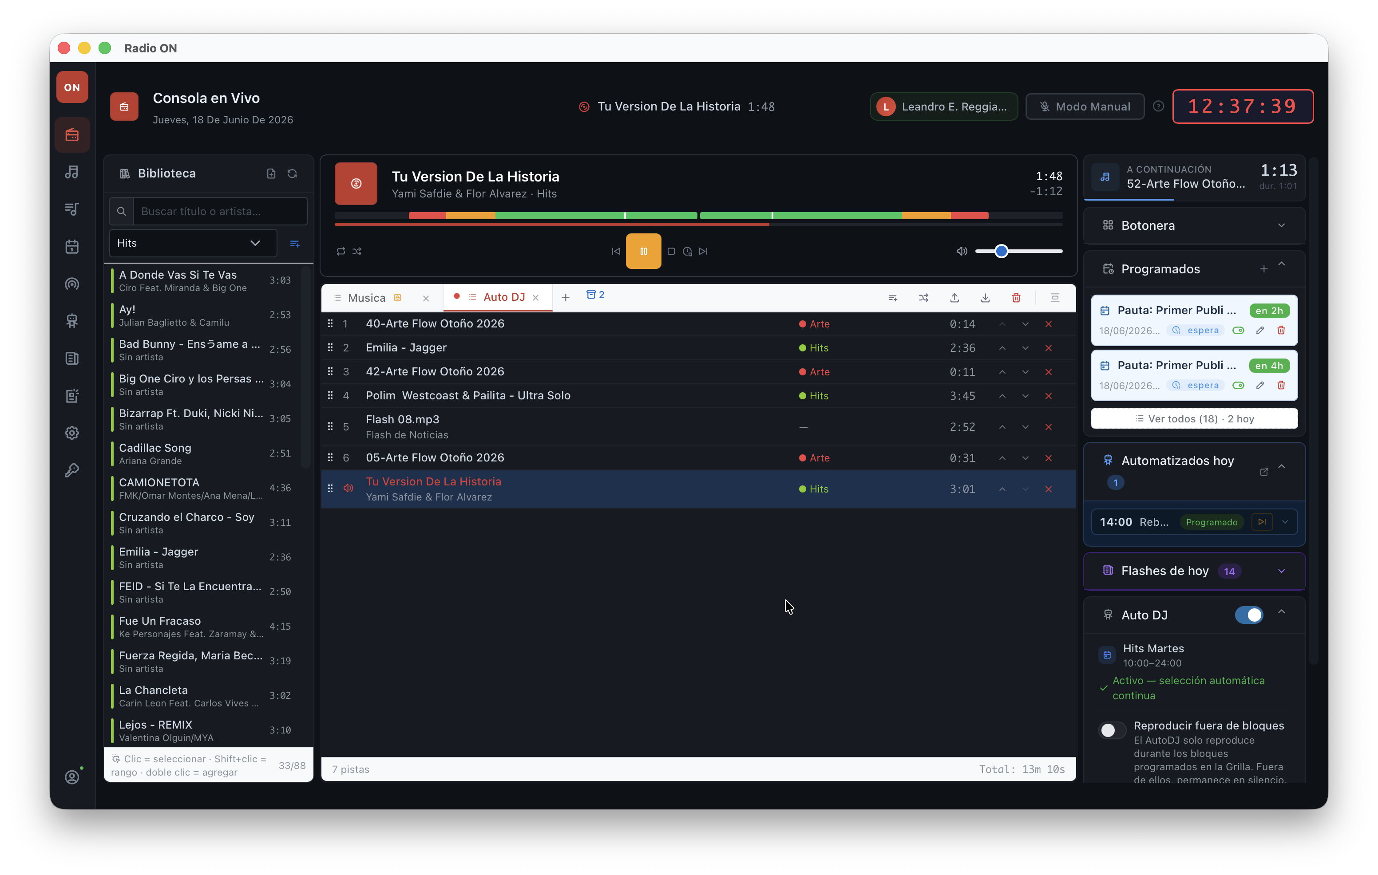This screenshot has width=1378, height=875.
Task: Collapse the Programados panel
Action: pyautogui.click(x=1281, y=264)
